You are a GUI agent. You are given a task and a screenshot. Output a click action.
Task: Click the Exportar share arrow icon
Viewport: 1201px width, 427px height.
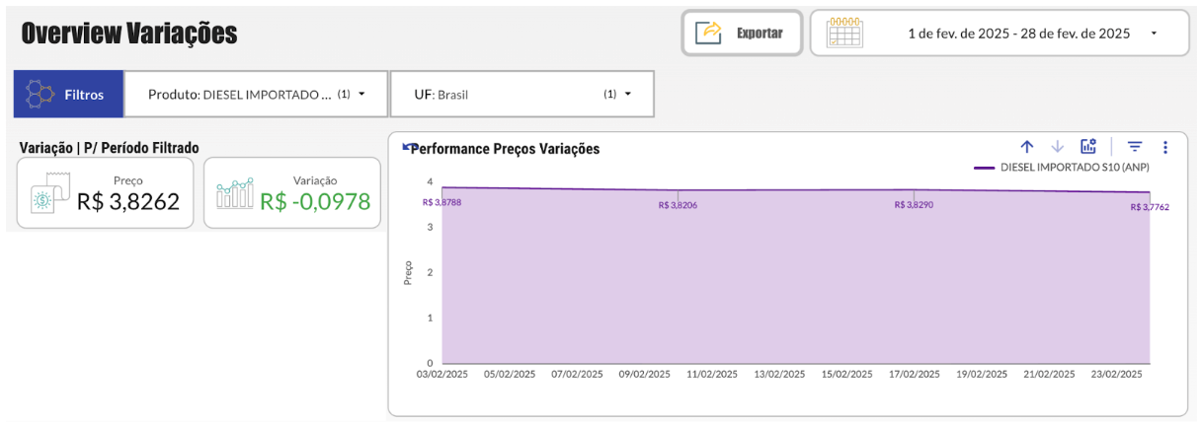coord(709,33)
